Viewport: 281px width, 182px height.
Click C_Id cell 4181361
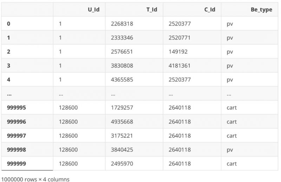click(x=179, y=66)
